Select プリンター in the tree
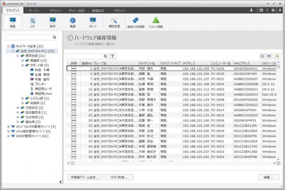The width and height of the screenshot is (285, 190). pyautogui.click(x=41, y=84)
